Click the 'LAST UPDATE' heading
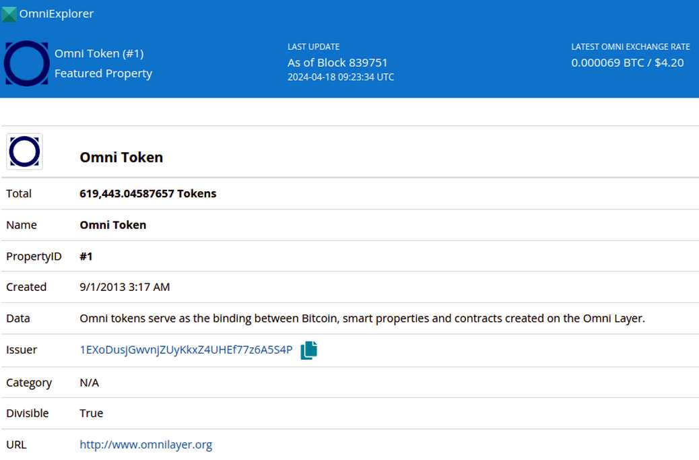This screenshot has width=699, height=460. point(313,46)
